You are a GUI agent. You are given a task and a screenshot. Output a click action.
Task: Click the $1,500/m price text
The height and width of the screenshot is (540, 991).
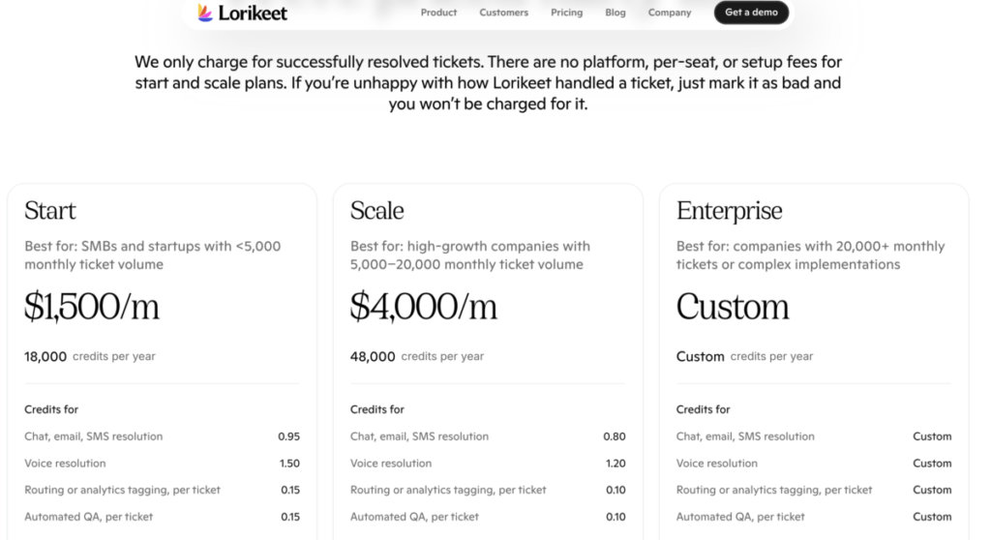coord(92,307)
